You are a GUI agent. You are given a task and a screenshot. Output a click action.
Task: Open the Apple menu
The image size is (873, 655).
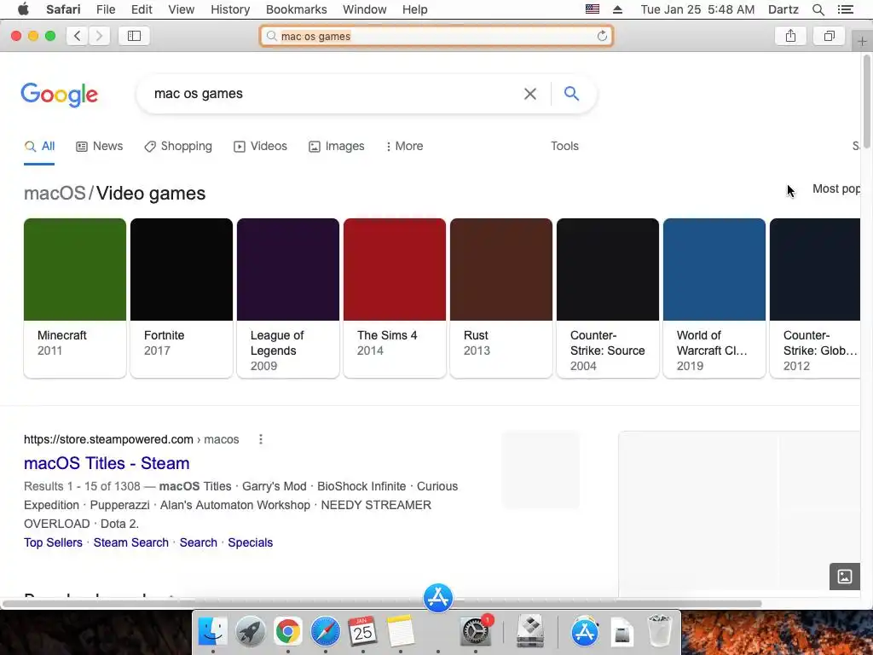point(23,9)
